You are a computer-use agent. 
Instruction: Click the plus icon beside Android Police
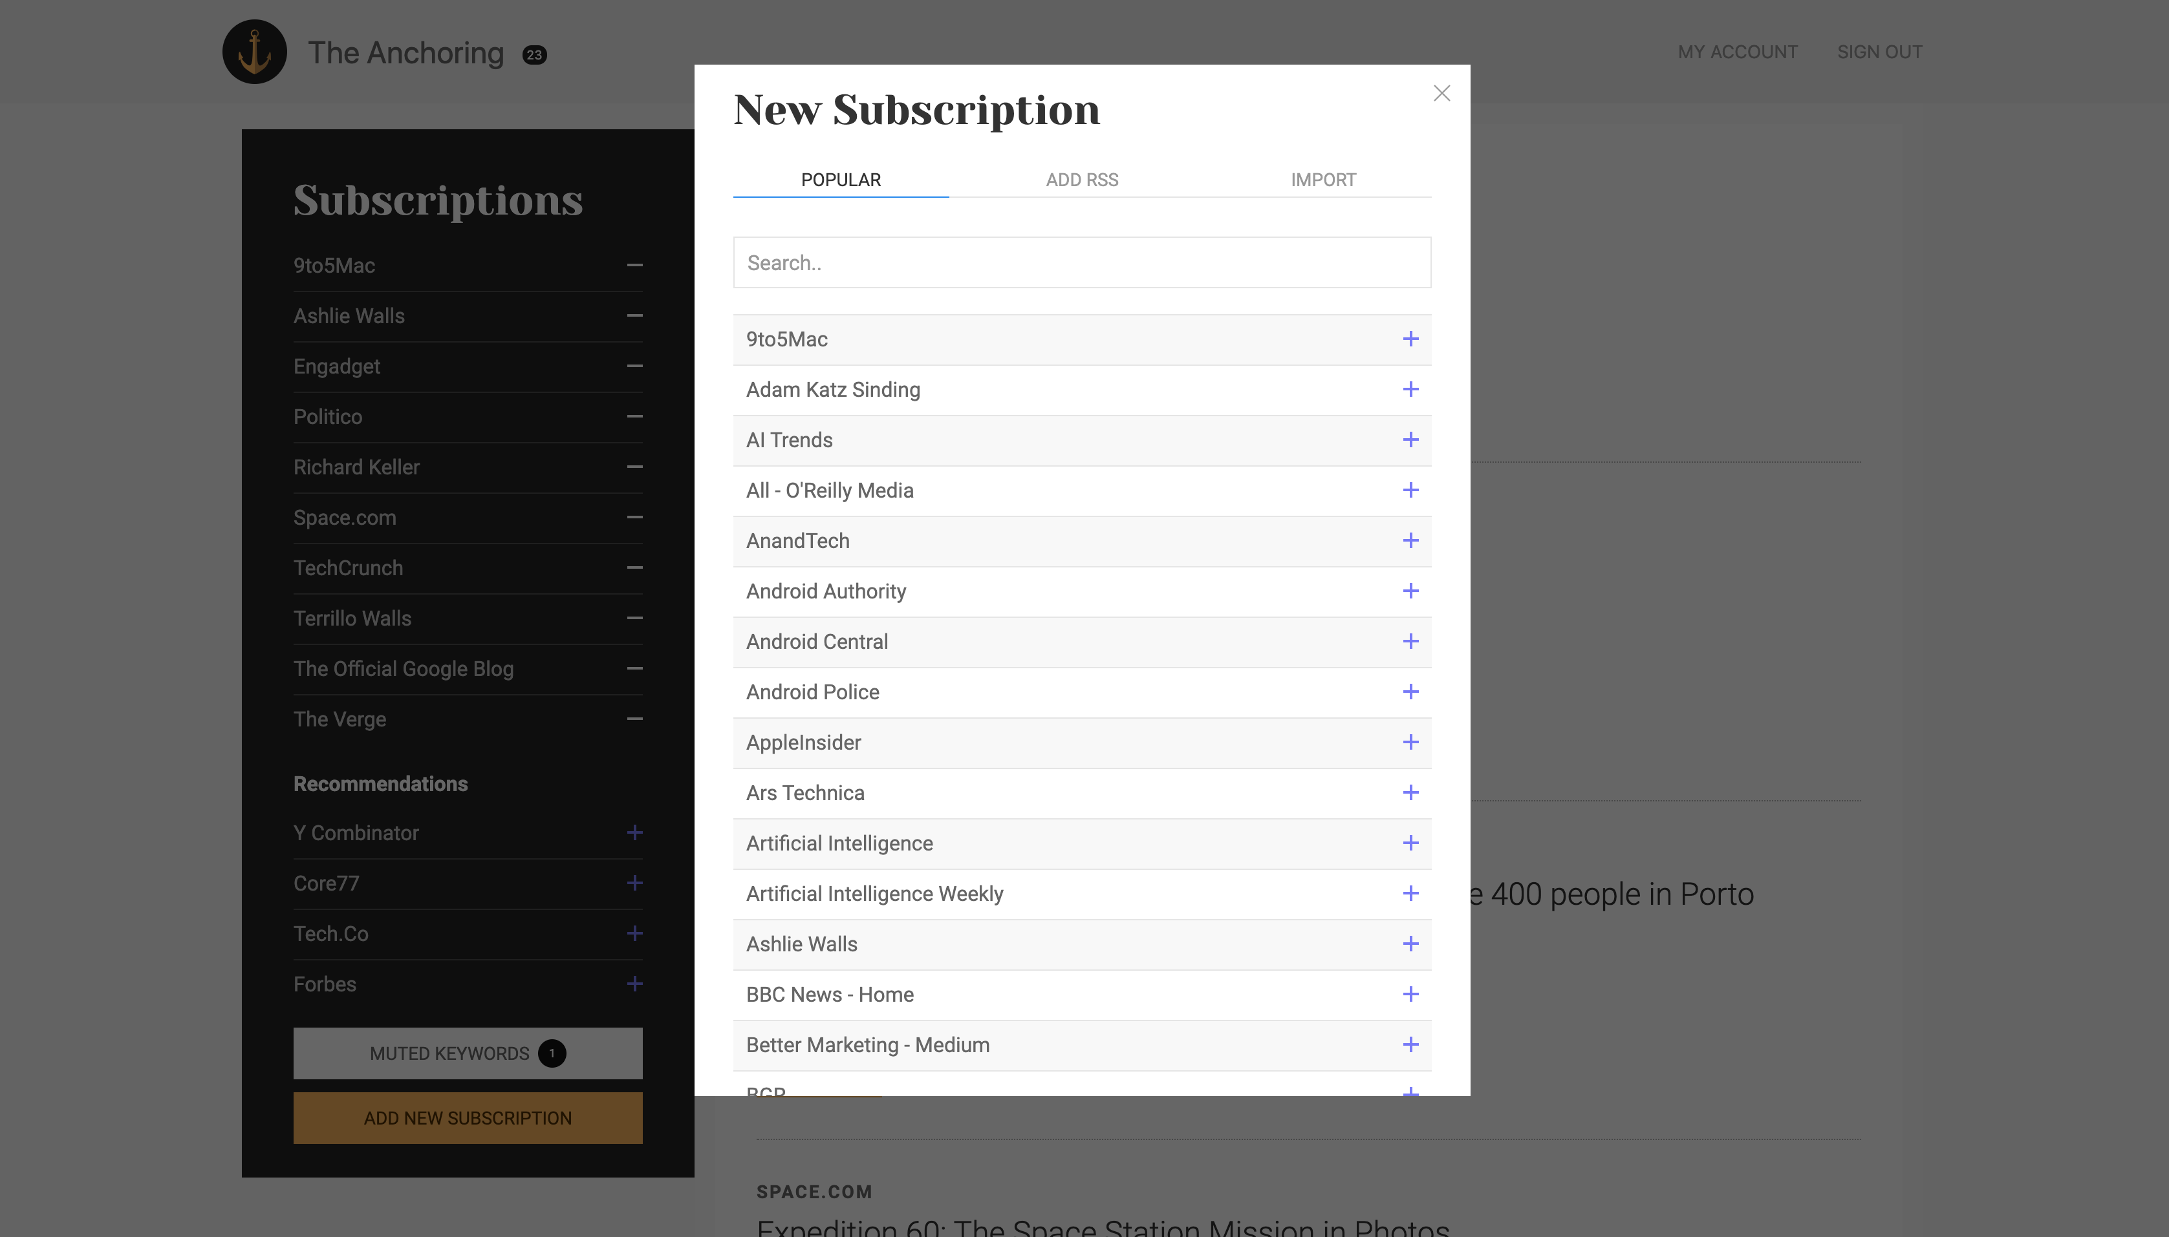tap(1410, 692)
